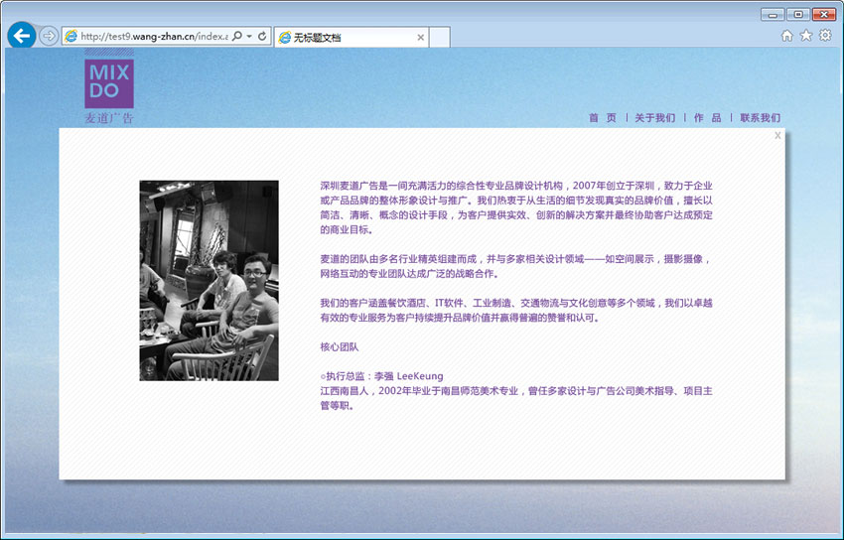Open the 联系我们 navigation link
The height and width of the screenshot is (540, 844).
pyautogui.click(x=760, y=118)
